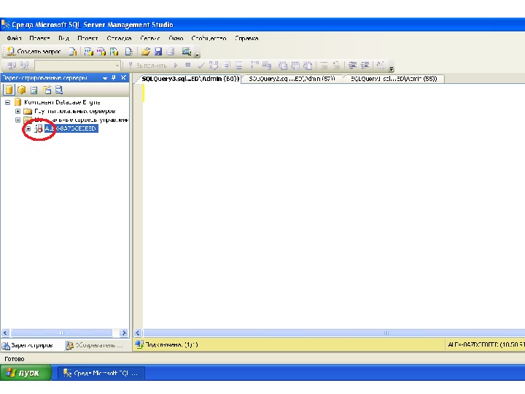
Task: Open the 'Сервис' menu
Action: (x=149, y=38)
